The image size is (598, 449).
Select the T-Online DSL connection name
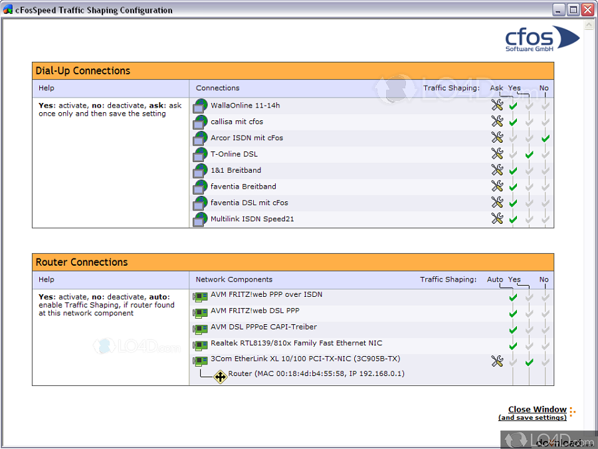point(234,154)
